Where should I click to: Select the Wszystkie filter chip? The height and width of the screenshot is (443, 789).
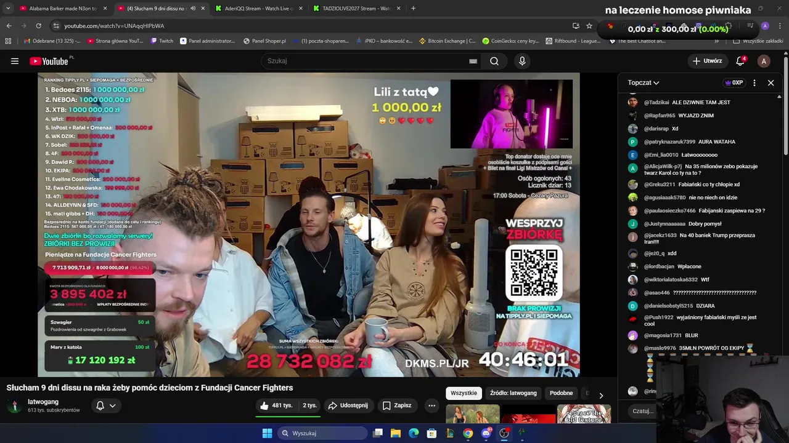[464, 393]
